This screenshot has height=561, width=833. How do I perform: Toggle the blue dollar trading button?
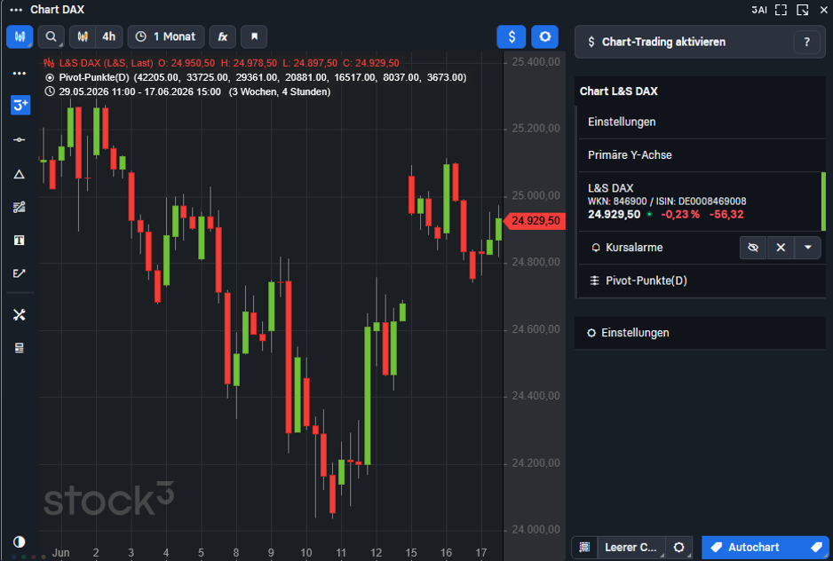coord(511,36)
